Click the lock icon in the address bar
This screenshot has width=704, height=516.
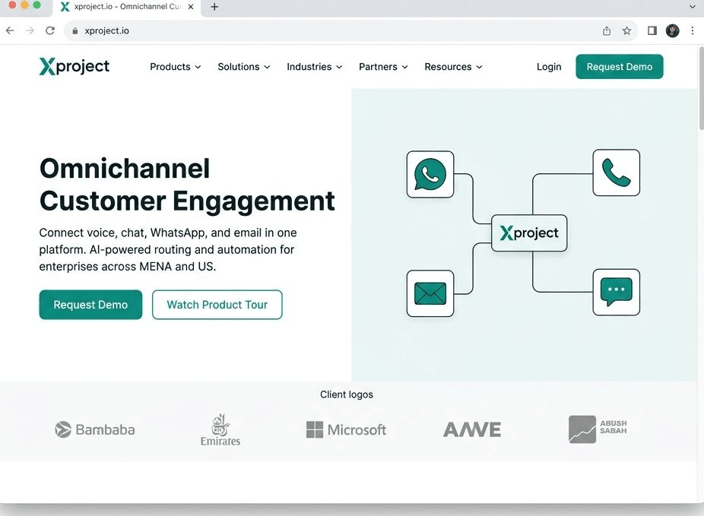click(x=75, y=31)
